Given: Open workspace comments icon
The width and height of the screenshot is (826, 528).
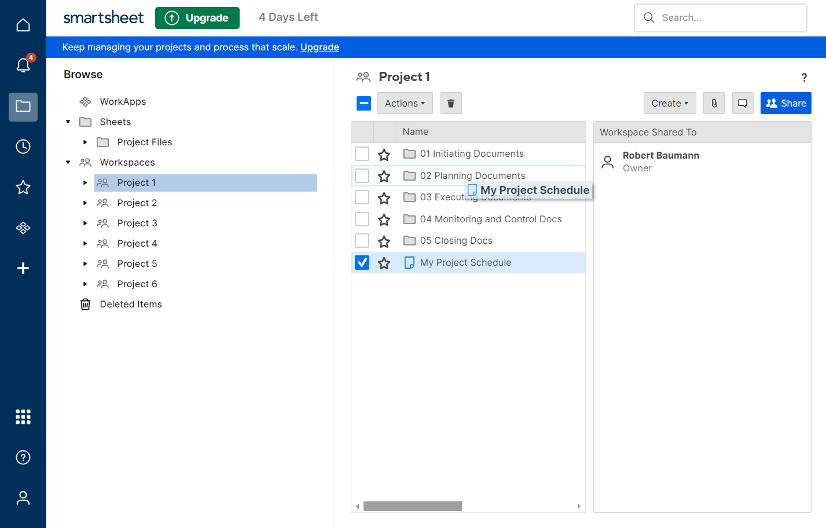Looking at the screenshot, I should (743, 103).
